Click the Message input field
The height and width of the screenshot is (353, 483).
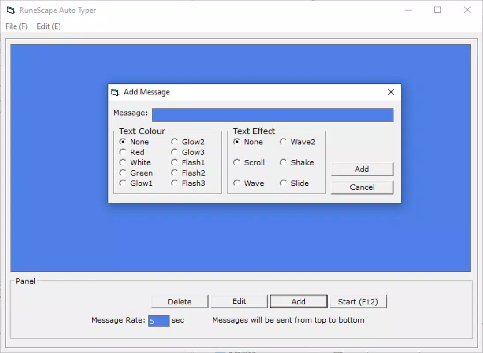click(x=273, y=115)
